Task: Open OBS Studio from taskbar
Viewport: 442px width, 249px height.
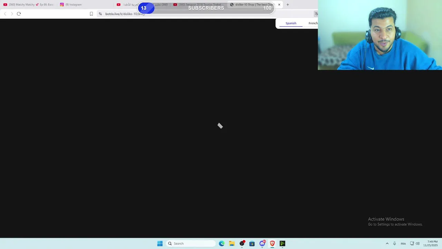Action: click(x=242, y=243)
